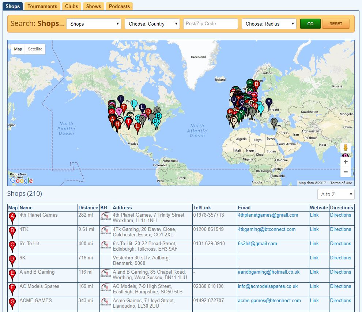This screenshot has width=362, height=312.
Task: Zoom in the map with plus button
Action: 345,162
